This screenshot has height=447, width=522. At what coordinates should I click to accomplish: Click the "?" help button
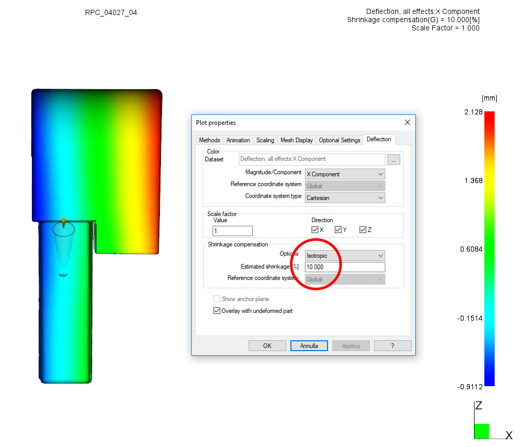pos(392,345)
